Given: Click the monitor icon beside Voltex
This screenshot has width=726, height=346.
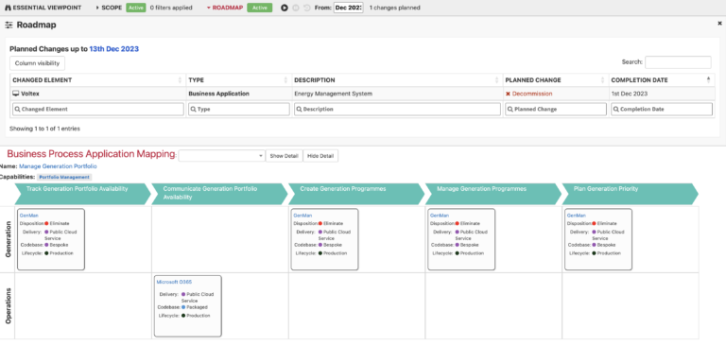Looking at the screenshot, I should (x=16, y=94).
